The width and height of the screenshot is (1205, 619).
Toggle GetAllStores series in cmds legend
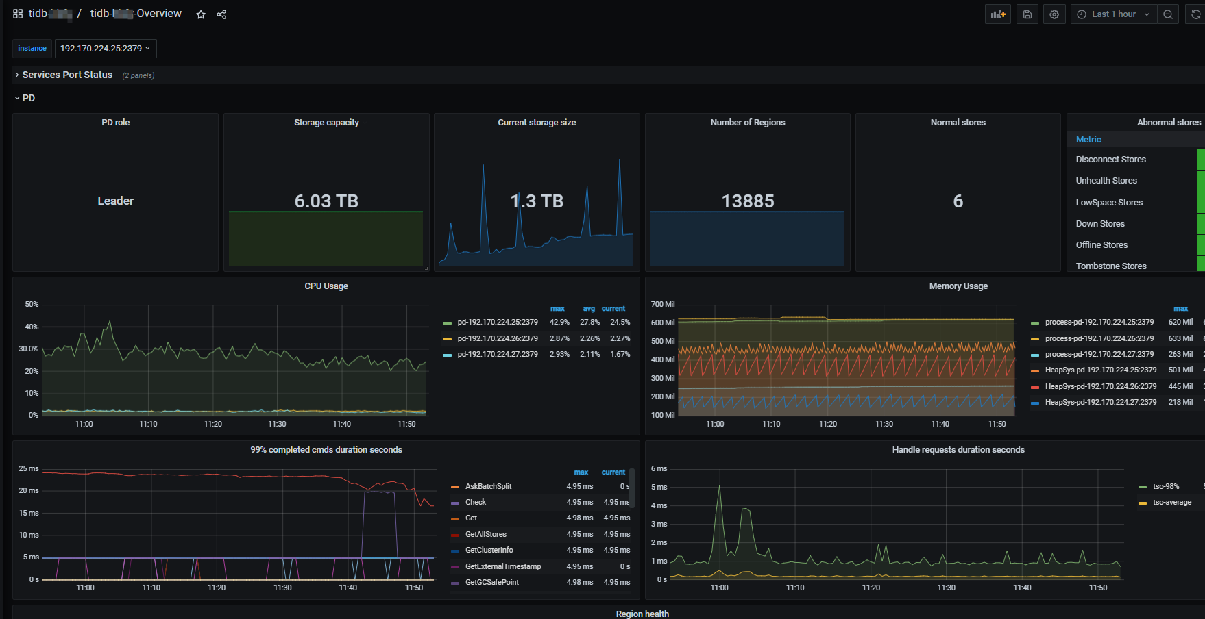pos(485,534)
